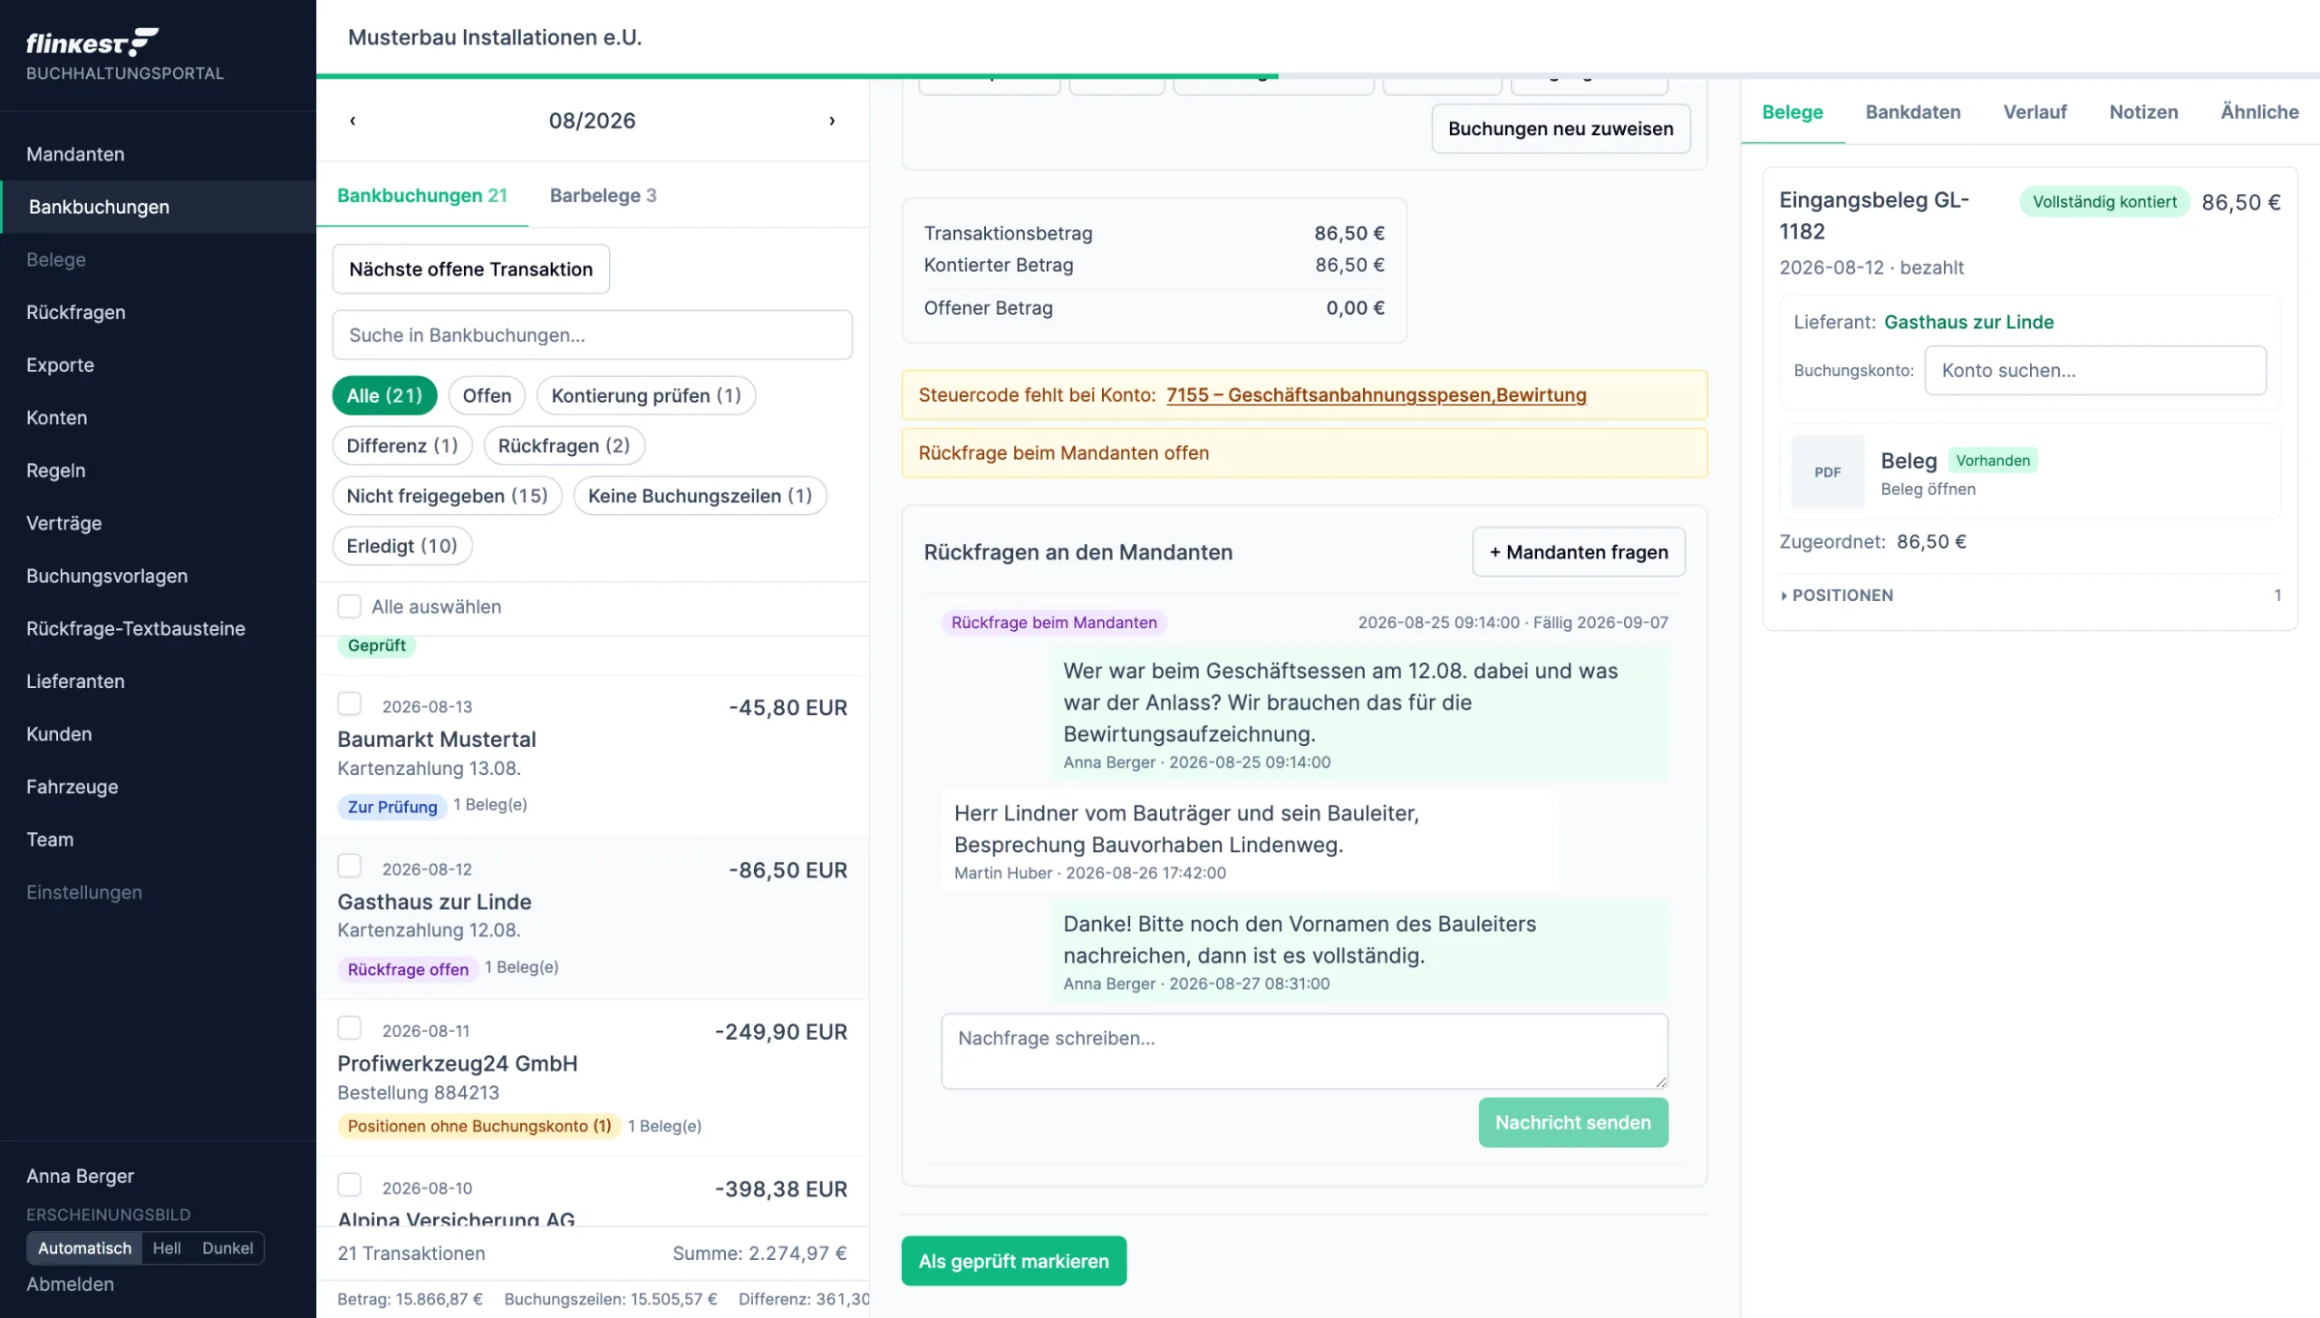Set appearance to Automatisch

(x=84, y=1247)
